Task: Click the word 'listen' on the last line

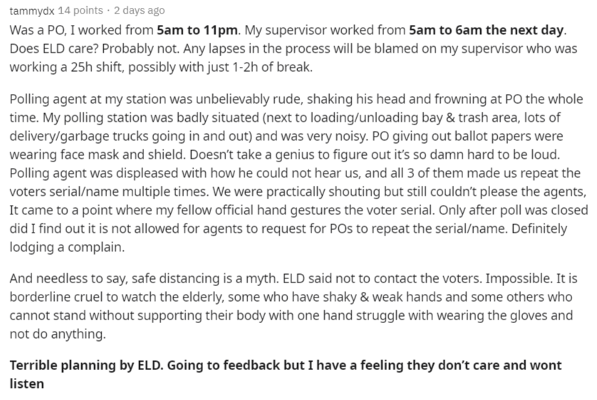Action: coord(26,383)
